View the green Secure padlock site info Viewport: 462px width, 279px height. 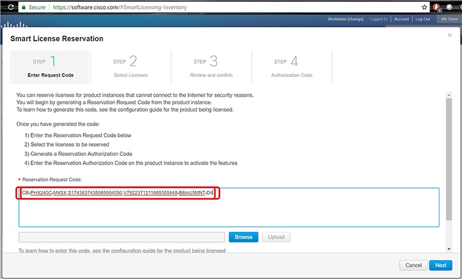click(x=33, y=7)
